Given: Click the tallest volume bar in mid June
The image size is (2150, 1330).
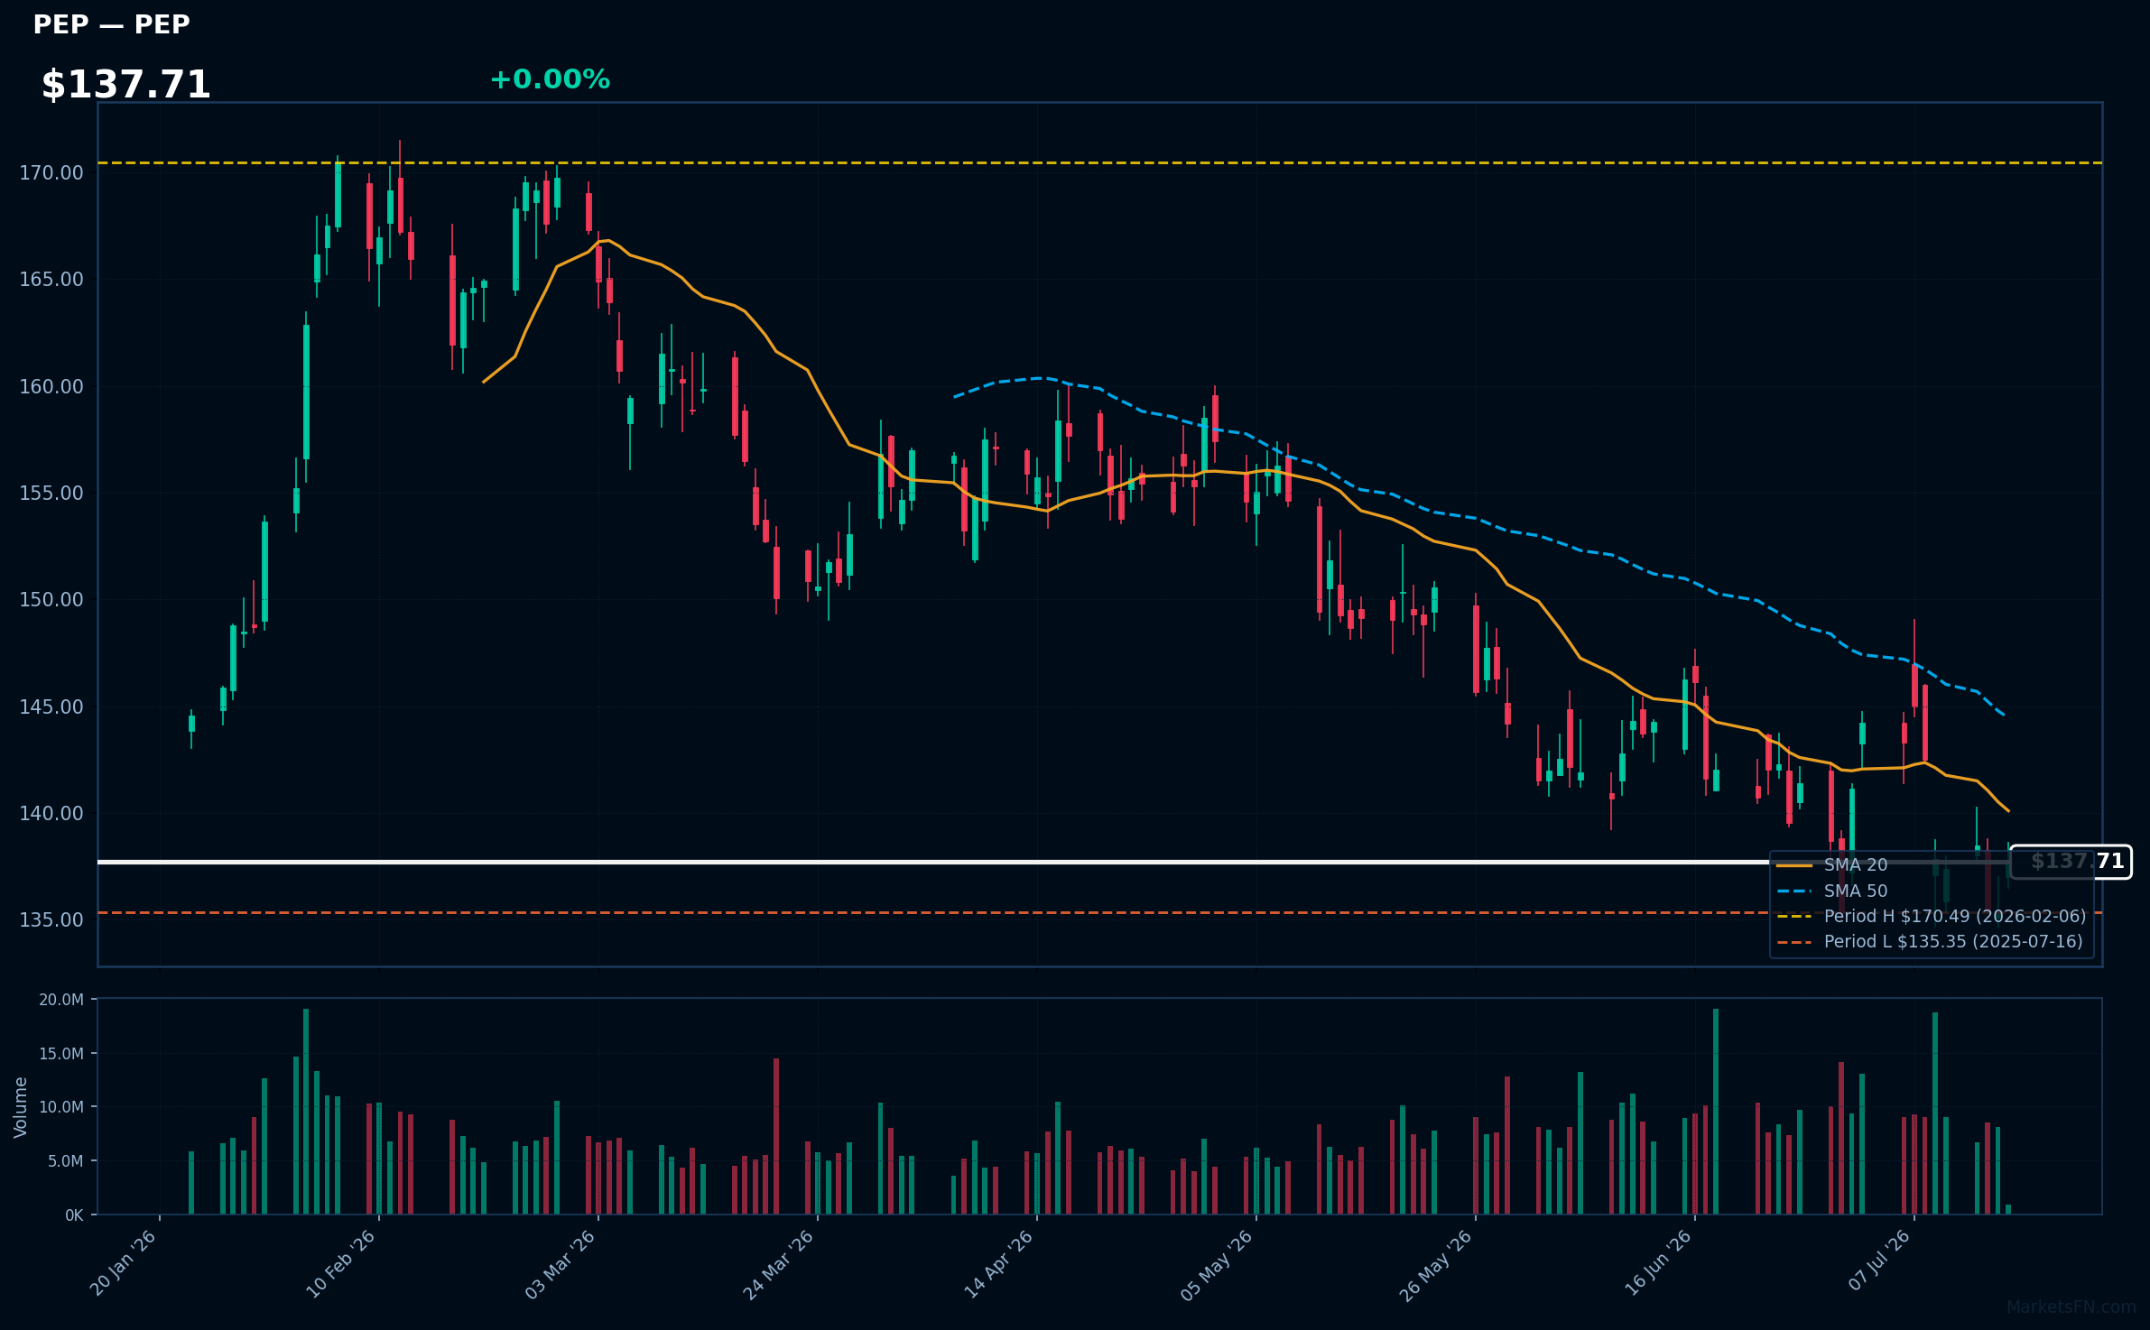Looking at the screenshot, I should (1716, 1112).
